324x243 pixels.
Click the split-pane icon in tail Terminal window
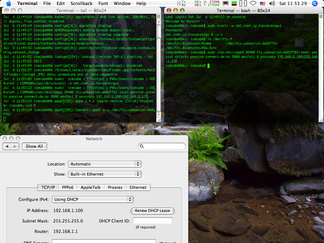pos(159,16)
